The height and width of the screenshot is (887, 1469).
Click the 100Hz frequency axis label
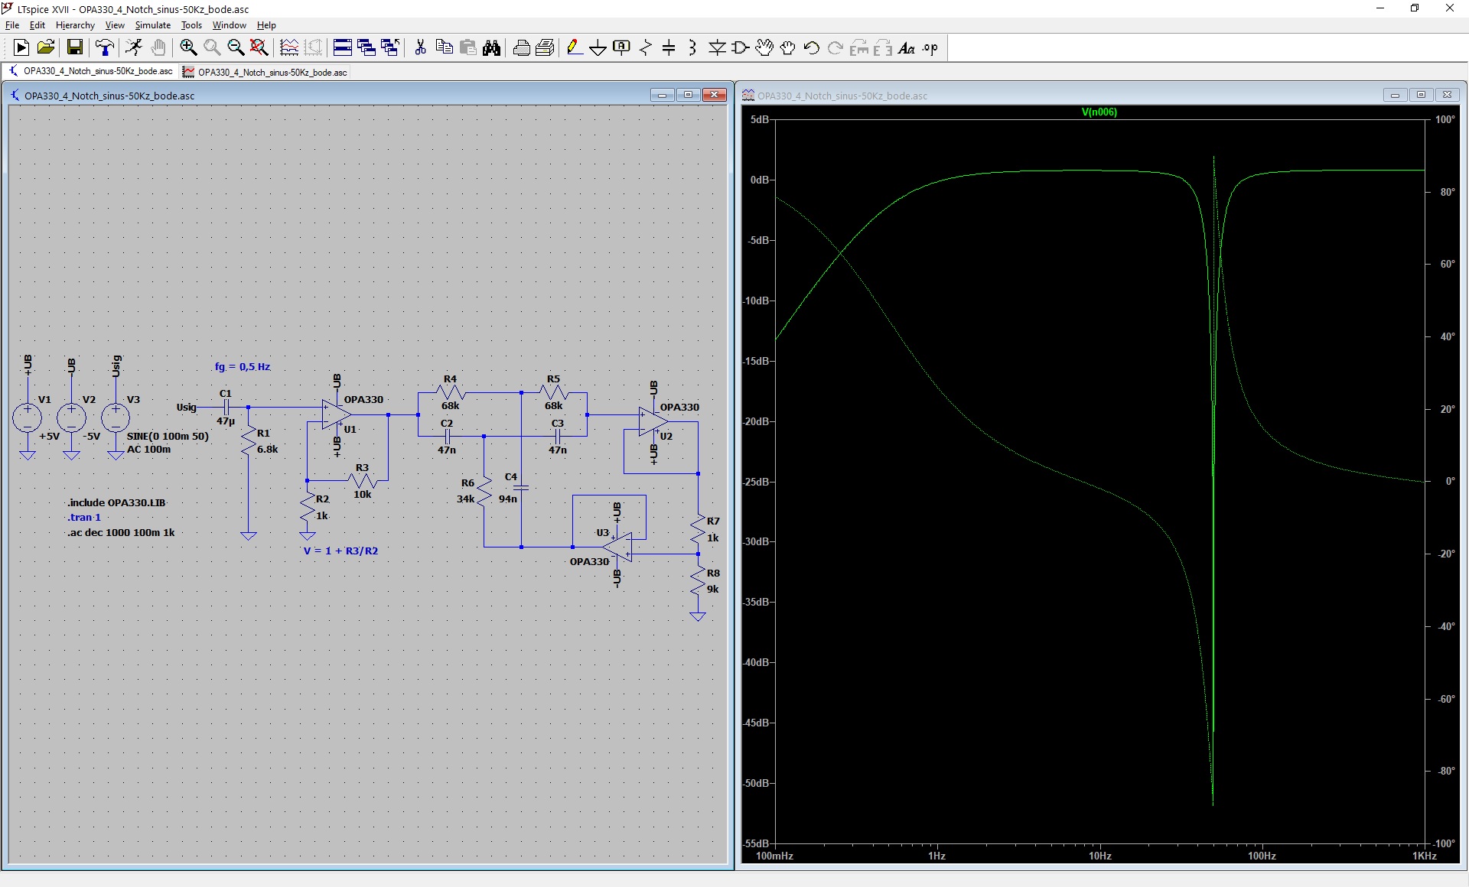(1262, 856)
